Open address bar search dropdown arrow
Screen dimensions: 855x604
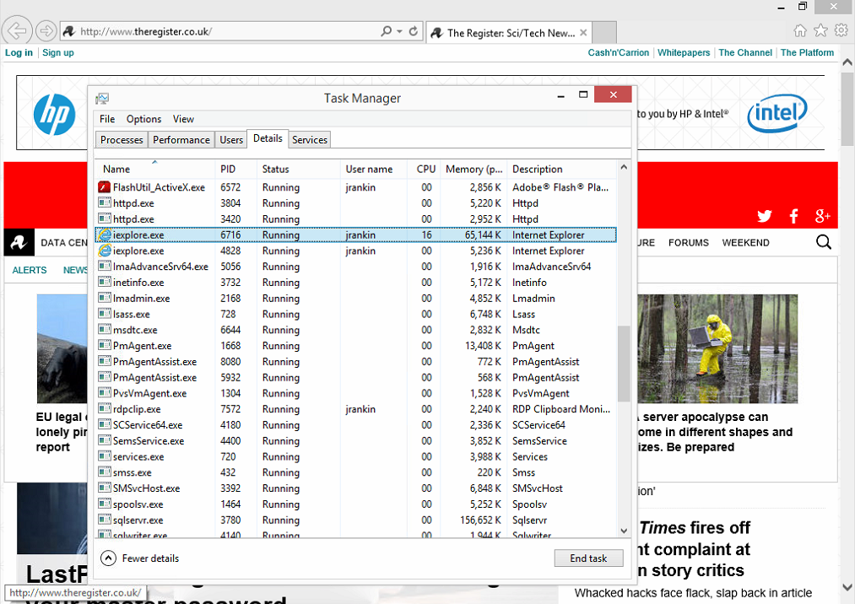(x=399, y=31)
